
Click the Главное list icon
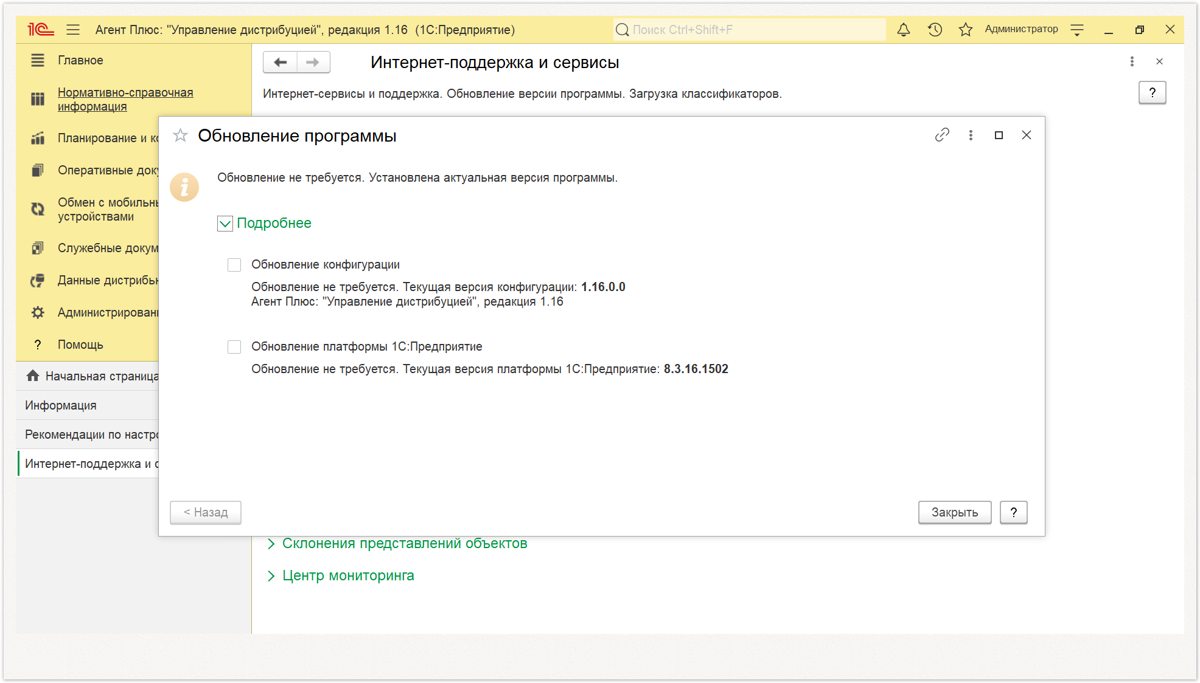click(x=38, y=60)
